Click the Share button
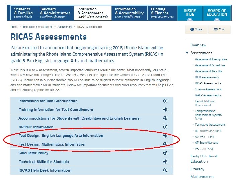Viewport: 241px width, 180px height. tap(196, 29)
